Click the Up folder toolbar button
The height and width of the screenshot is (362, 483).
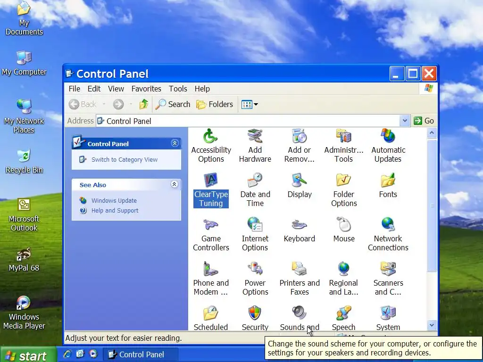[x=143, y=104]
